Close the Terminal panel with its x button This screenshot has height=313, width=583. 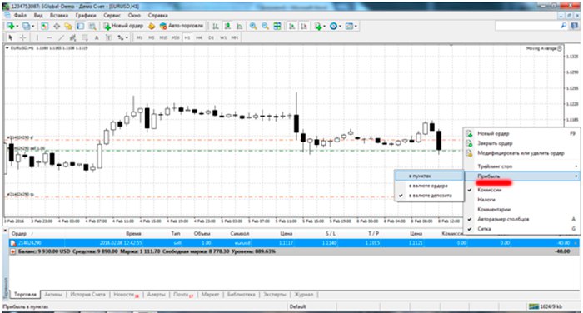[x=5, y=231]
